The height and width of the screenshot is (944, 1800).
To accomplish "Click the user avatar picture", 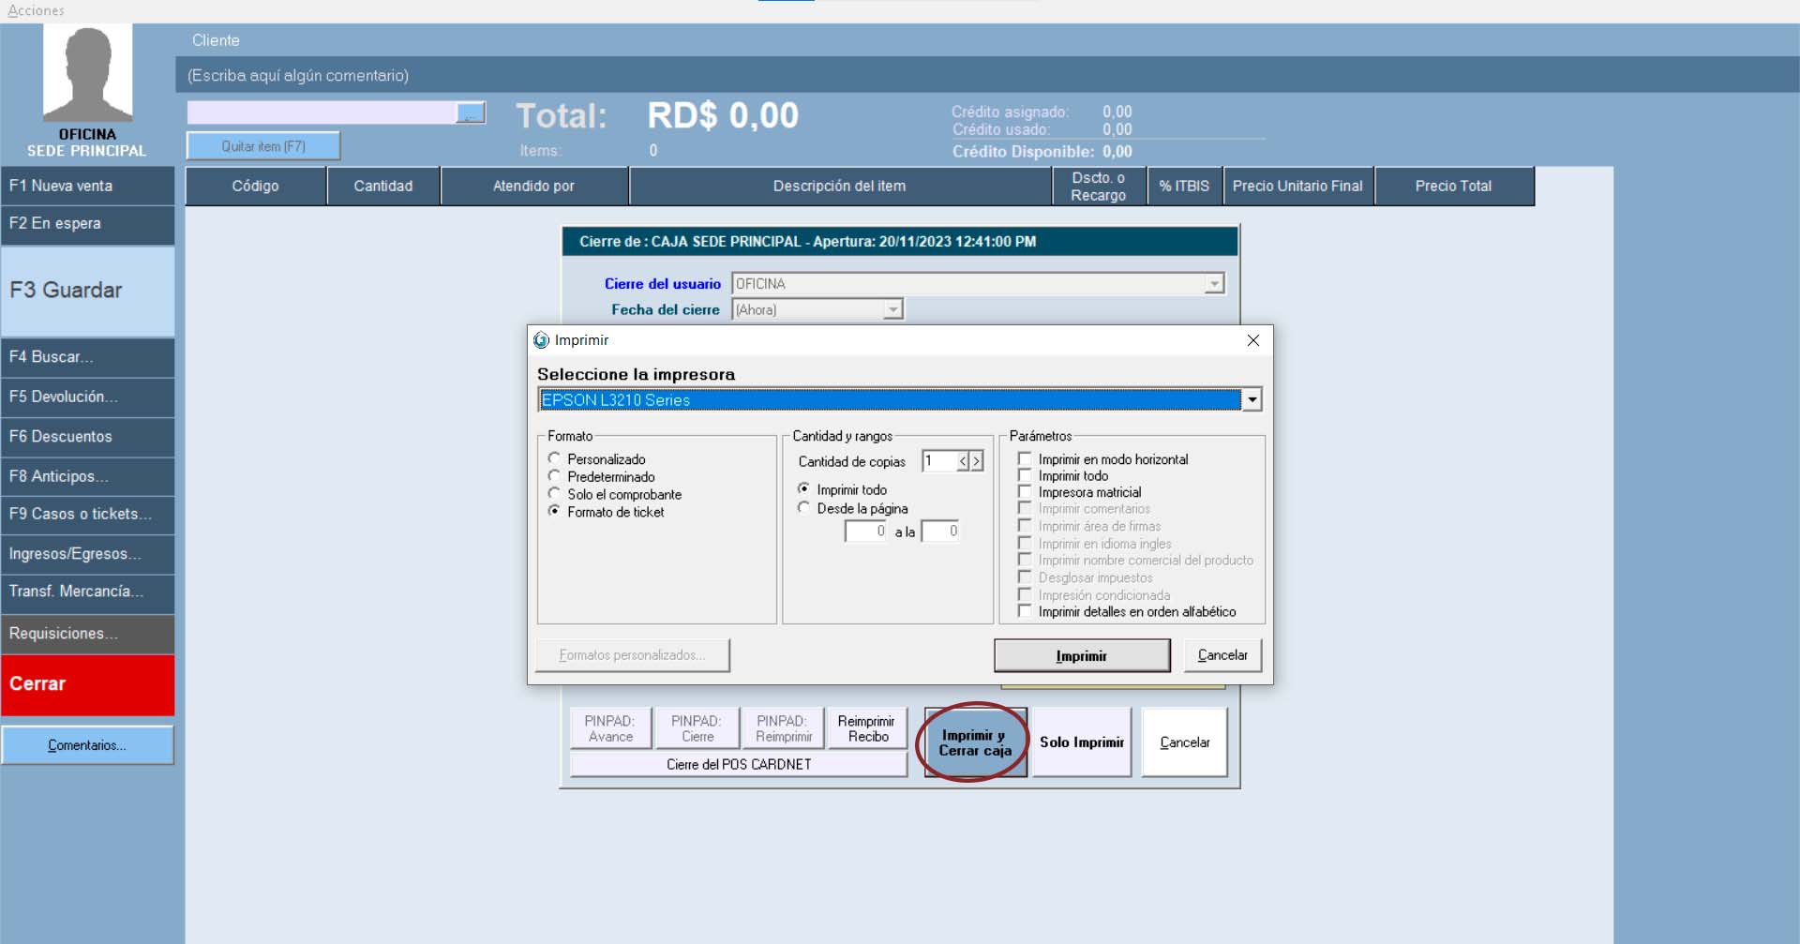I will (87, 73).
